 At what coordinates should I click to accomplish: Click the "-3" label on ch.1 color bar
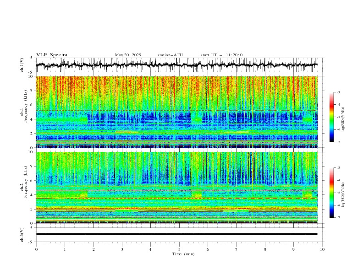pos(338,92)
